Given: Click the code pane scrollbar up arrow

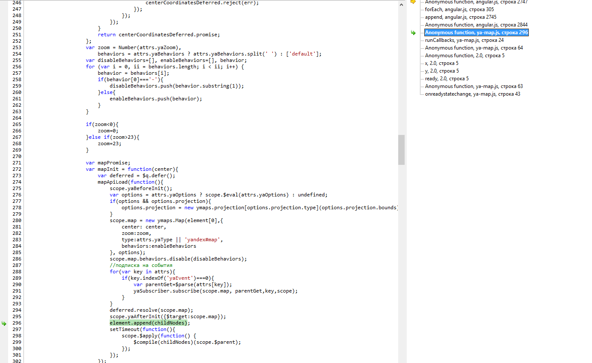Looking at the screenshot, I should point(401,4).
